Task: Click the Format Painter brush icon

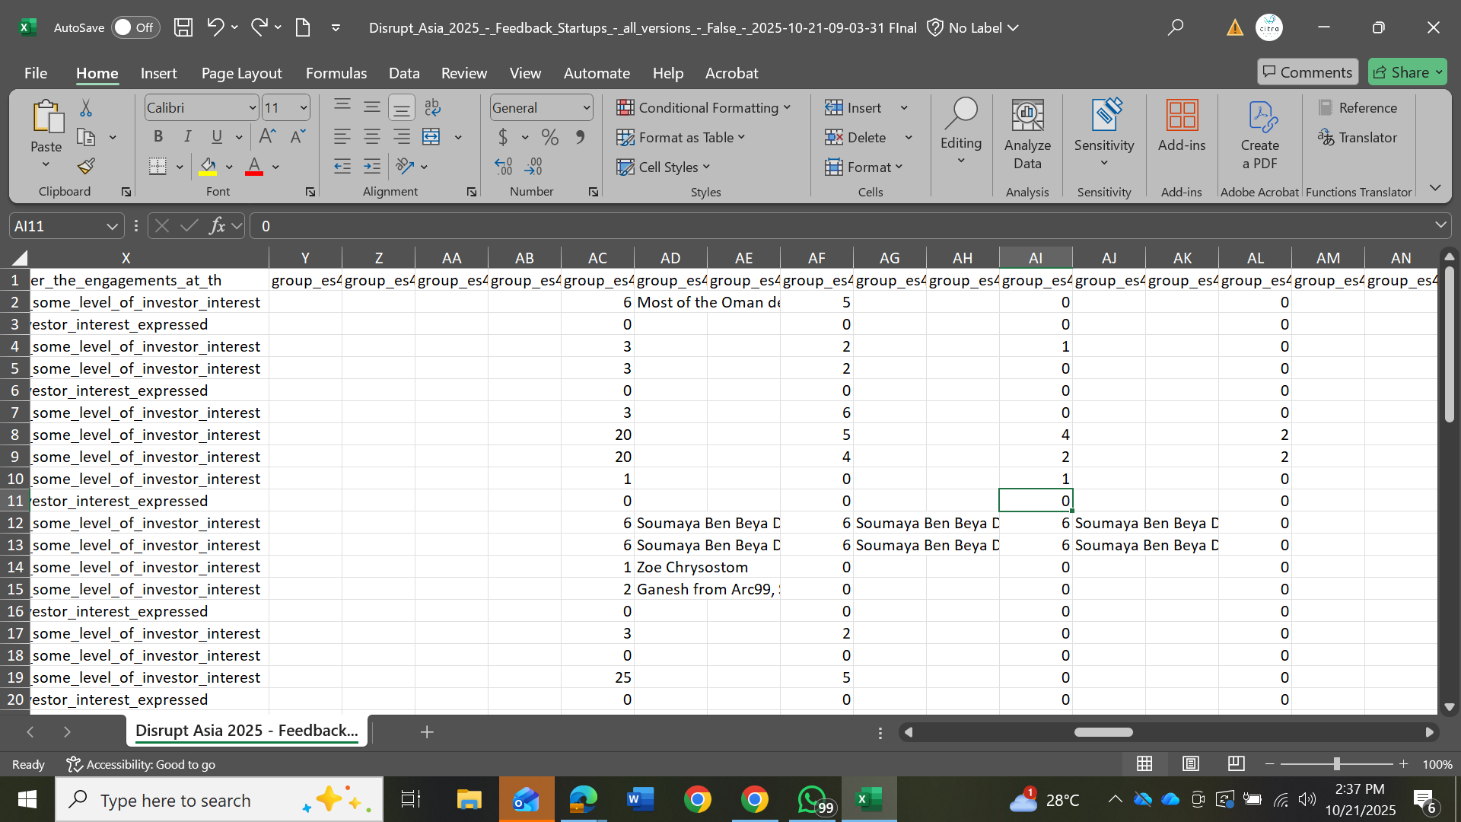Action: point(86,166)
